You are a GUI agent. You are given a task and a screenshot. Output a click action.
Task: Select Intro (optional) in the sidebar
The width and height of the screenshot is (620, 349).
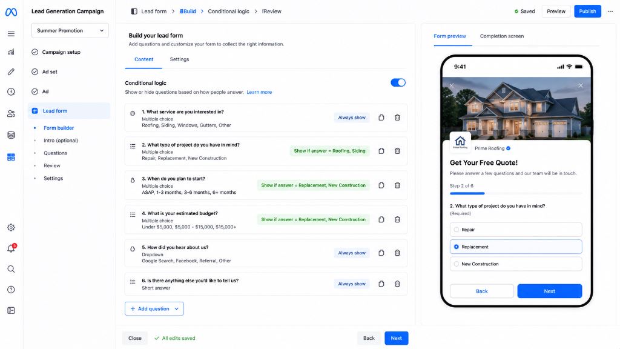point(61,141)
